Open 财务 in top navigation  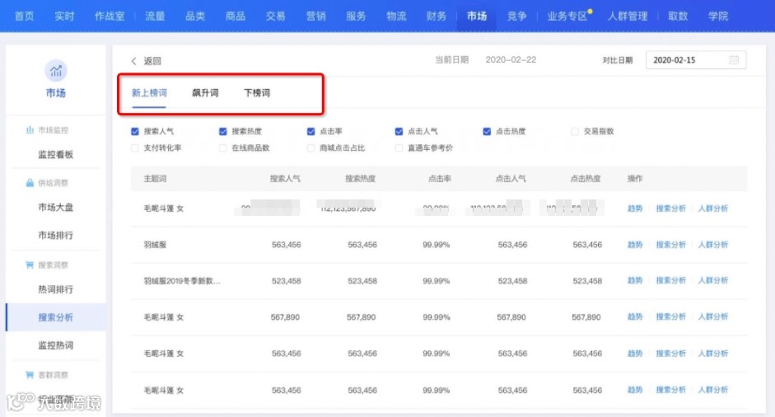(437, 16)
